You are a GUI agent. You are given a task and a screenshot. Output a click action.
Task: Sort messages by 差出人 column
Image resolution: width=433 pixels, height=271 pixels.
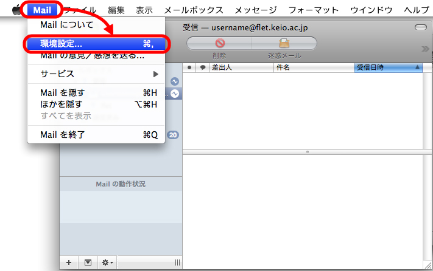tap(241, 67)
